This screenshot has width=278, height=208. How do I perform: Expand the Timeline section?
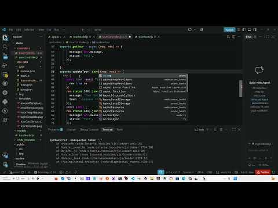pos(20,164)
